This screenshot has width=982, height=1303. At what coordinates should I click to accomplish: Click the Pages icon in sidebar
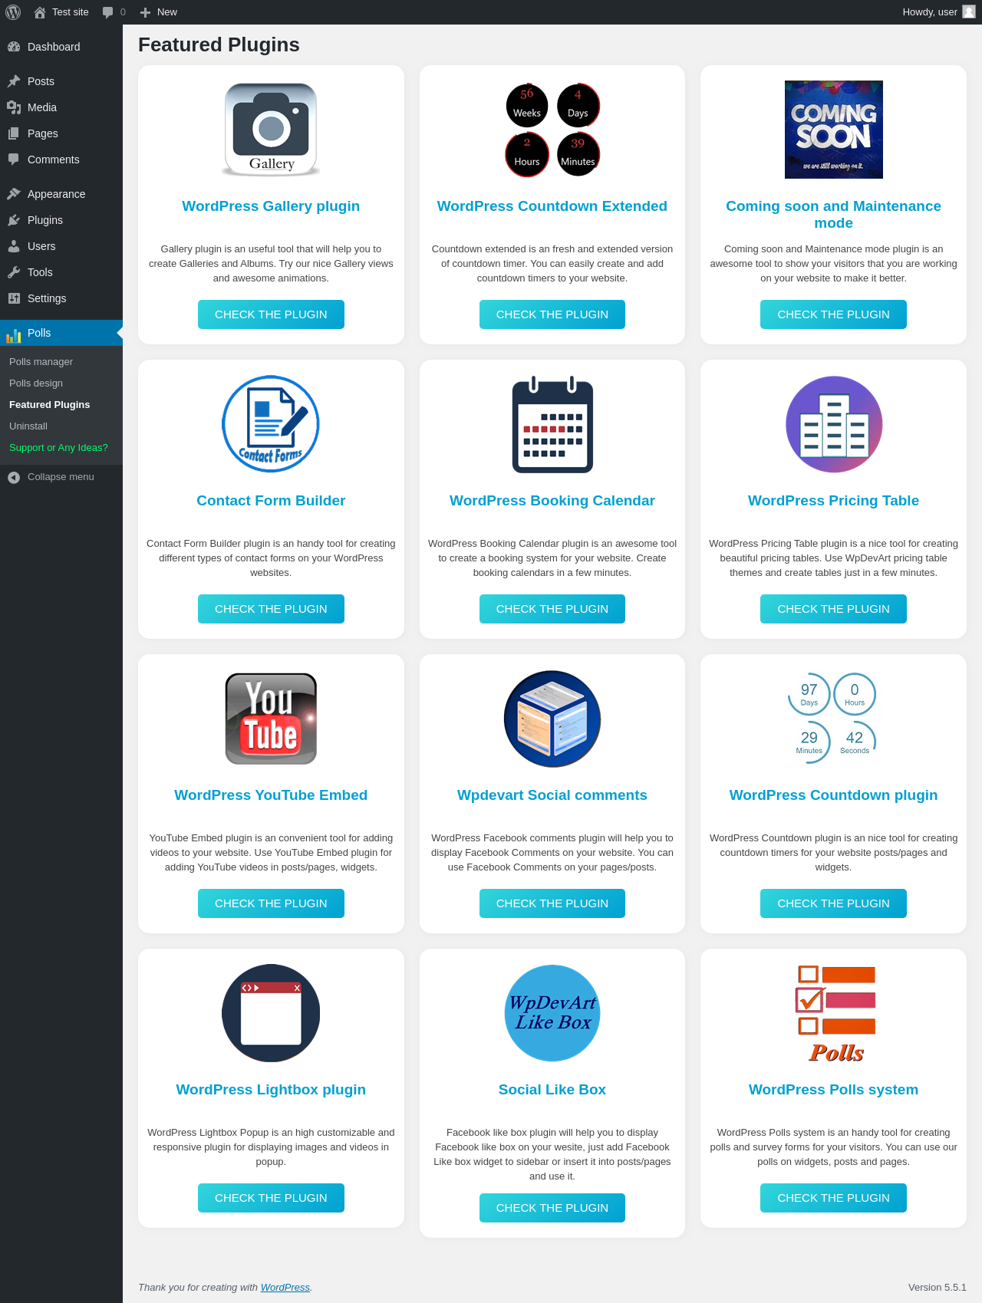[14, 133]
